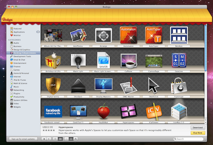
Task: Select the Birthdays & Gifts app icon
Action: tap(53, 60)
